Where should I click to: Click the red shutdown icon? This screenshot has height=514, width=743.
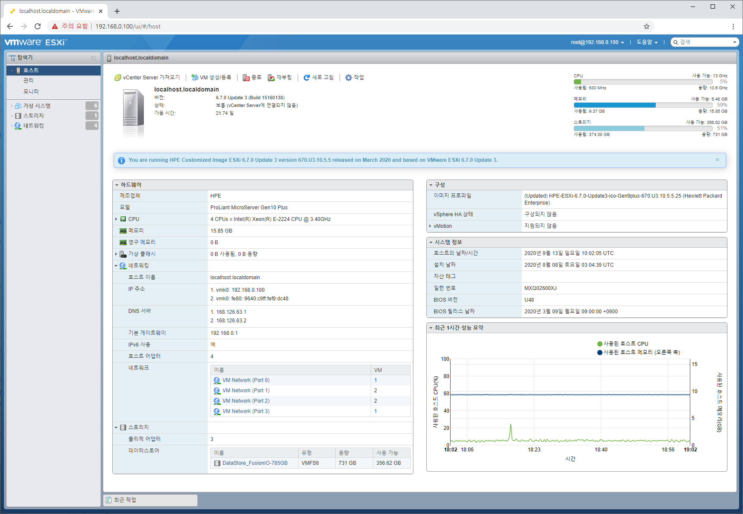tap(246, 78)
